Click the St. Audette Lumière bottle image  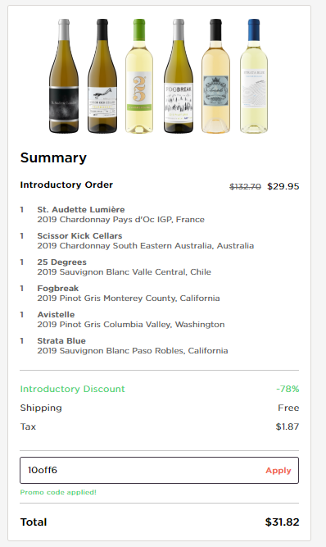(64, 75)
